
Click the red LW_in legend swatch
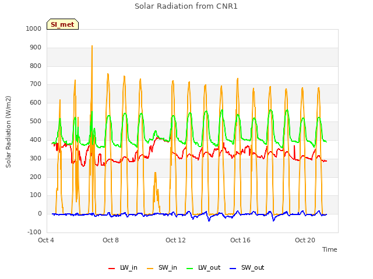point(111,269)
